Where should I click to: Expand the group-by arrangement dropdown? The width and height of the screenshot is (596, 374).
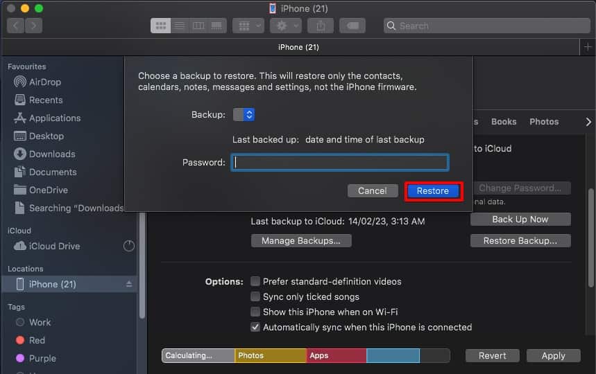click(x=248, y=26)
